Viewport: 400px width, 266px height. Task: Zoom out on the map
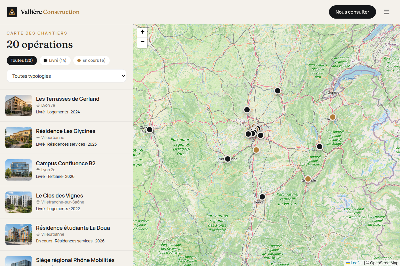coord(142,43)
